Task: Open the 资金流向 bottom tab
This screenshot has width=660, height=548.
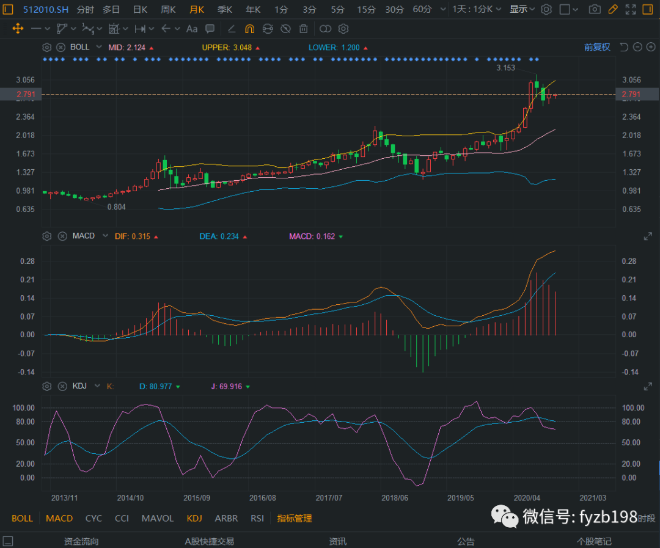Action: [x=81, y=541]
